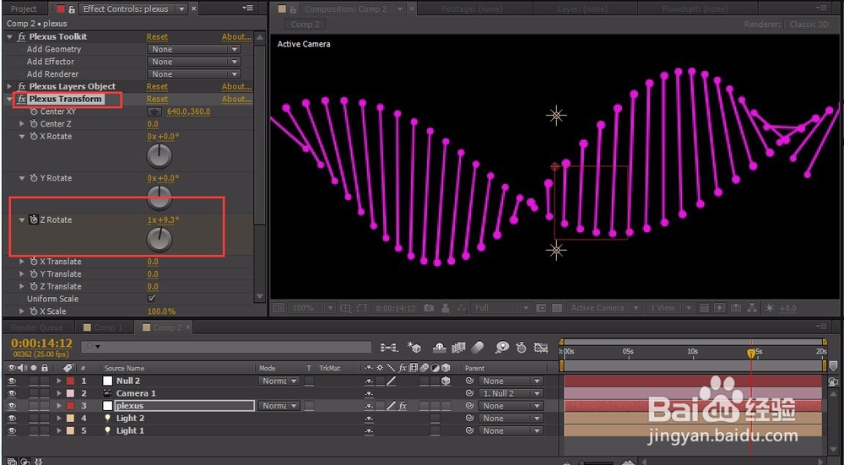
Task: Expand the Null 2 layer properties
Action: coord(59,381)
